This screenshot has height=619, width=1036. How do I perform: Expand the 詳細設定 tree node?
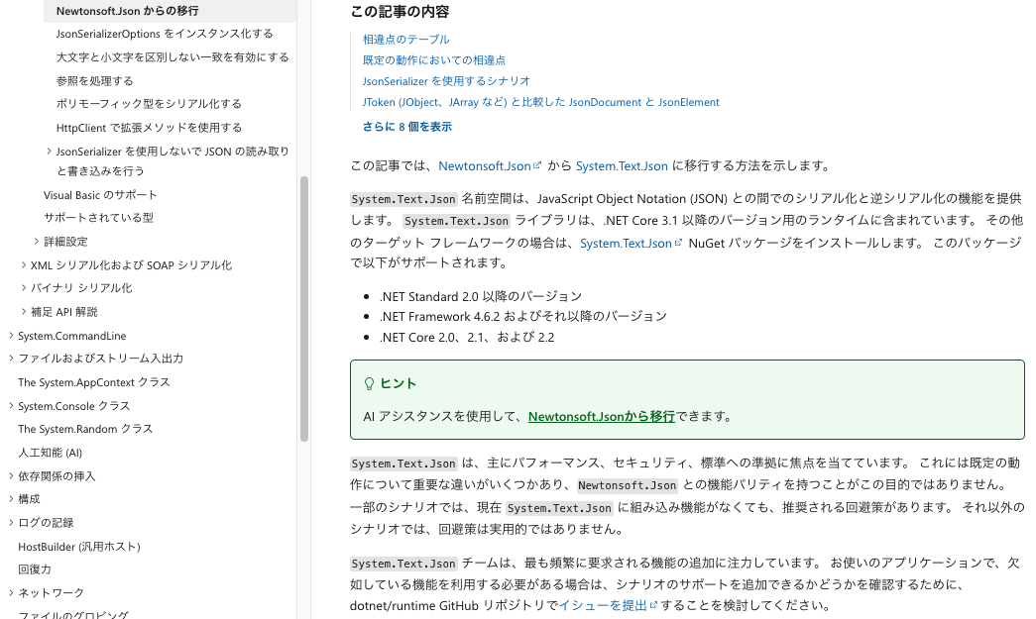pos(37,242)
